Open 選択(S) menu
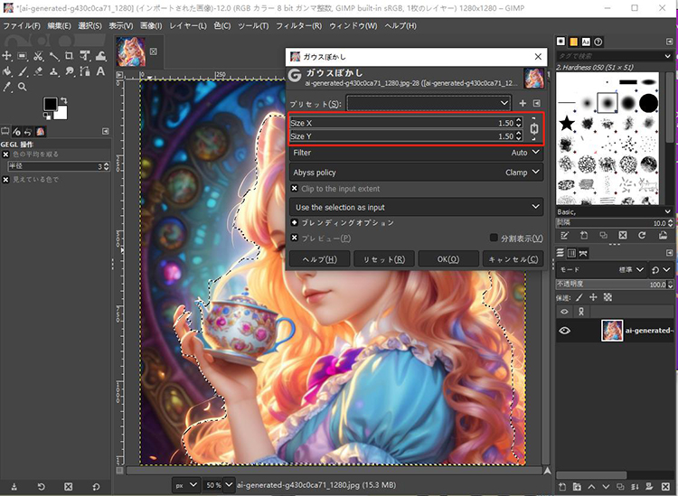 89,26
